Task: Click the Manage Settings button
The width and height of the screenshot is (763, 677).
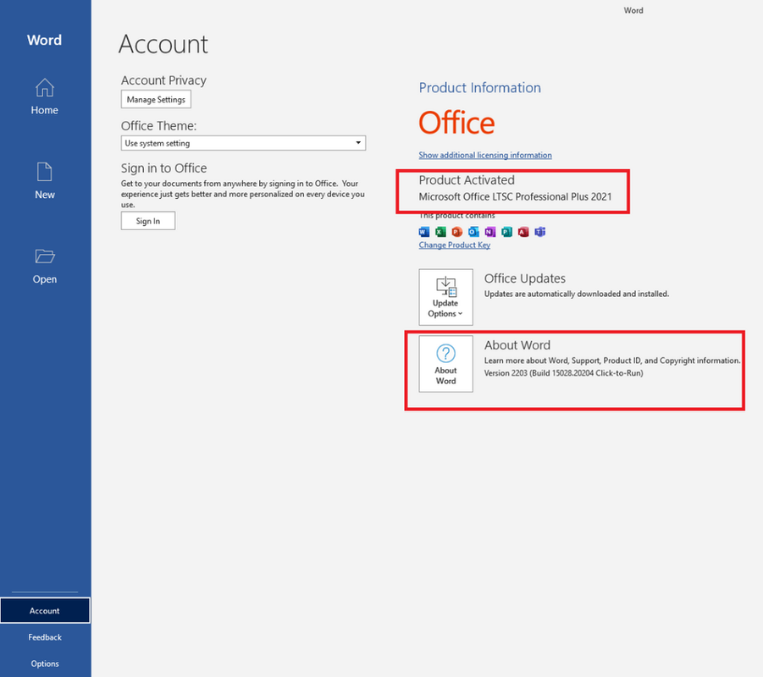Action: click(156, 99)
